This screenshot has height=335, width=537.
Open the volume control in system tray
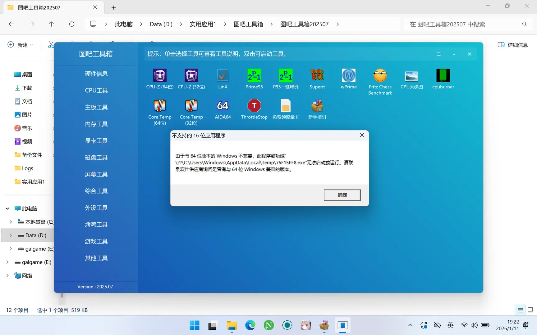[474, 325]
